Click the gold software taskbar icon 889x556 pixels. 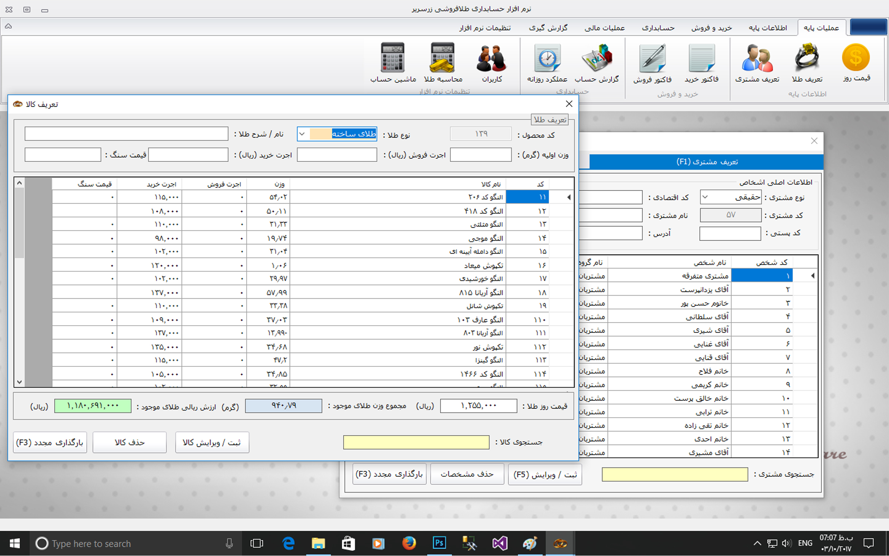coord(560,543)
